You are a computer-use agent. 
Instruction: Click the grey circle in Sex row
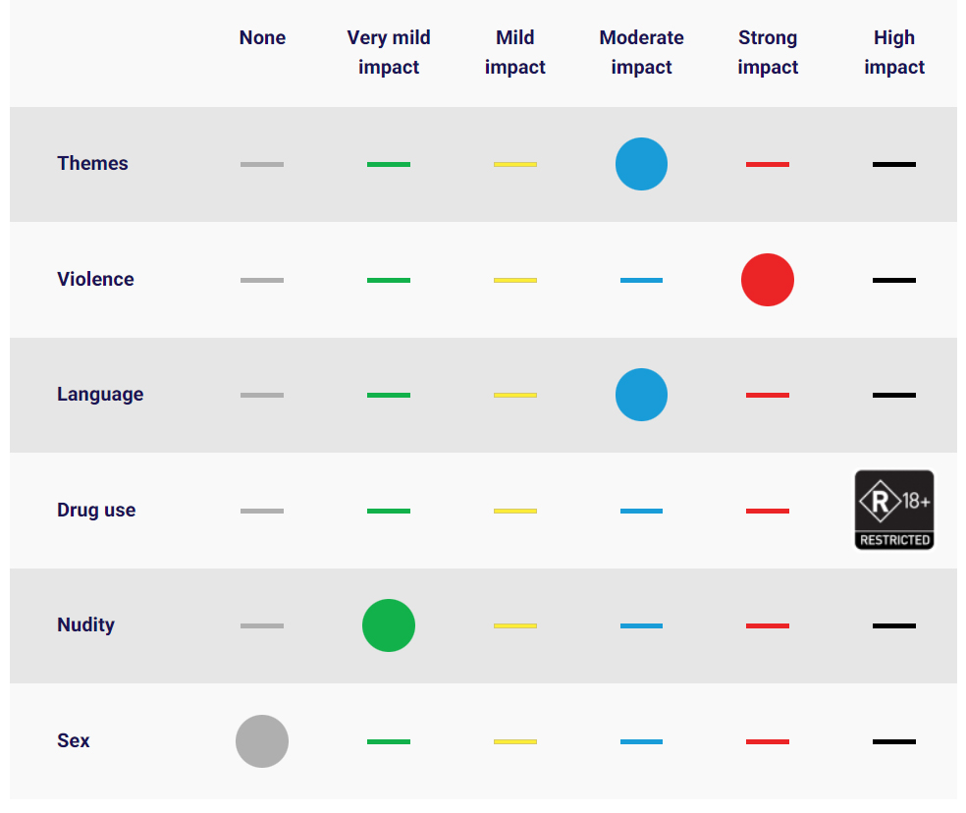coord(262,741)
